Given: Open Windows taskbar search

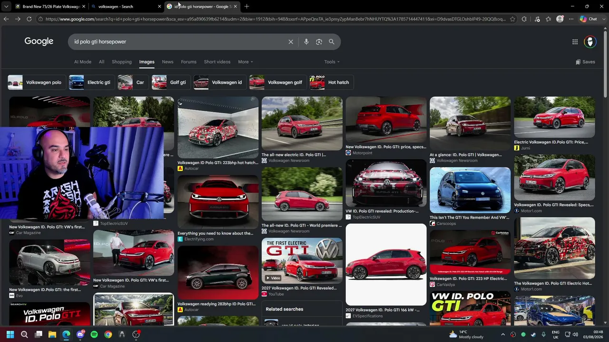Looking at the screenshot, I should pyautogui.click(x=24, y=334).
